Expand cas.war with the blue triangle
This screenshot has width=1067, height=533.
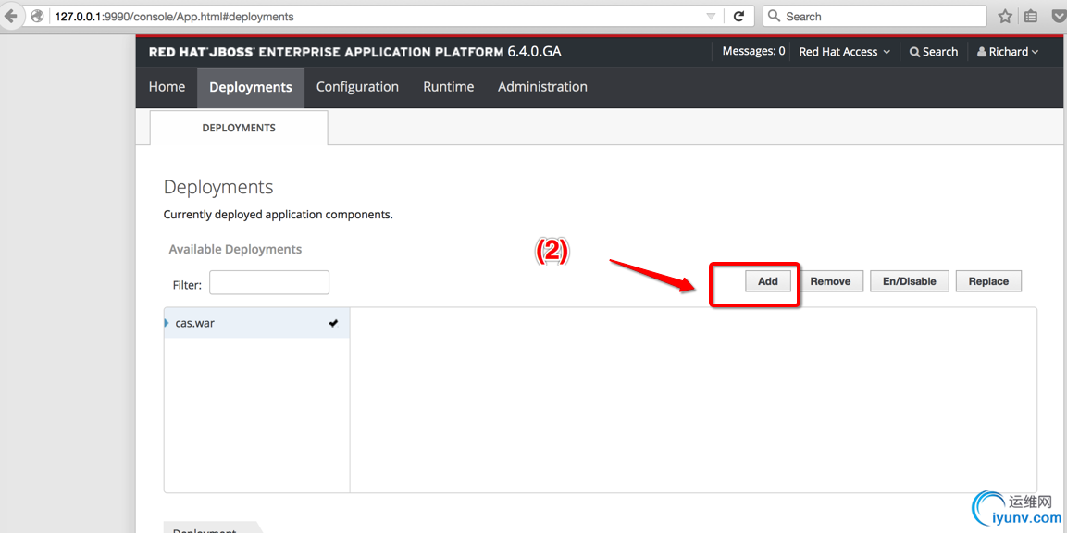[167, 323]
